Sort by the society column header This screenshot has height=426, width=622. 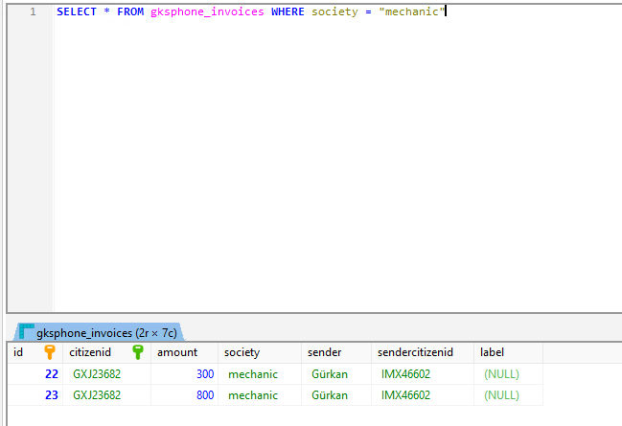260,352
